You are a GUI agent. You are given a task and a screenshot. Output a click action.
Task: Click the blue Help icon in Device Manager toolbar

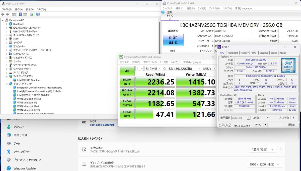point(20,14)
